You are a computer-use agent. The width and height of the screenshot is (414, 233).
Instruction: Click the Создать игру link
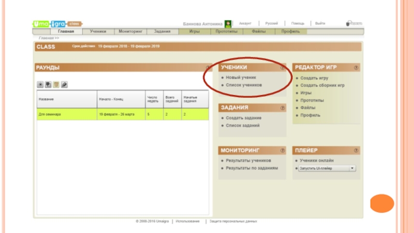[x=314, y=78]
